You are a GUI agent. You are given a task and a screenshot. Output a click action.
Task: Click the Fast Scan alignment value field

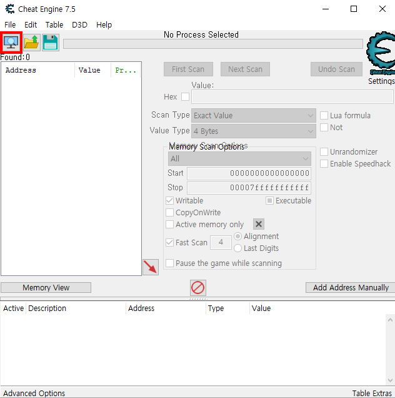[x=221, y=242]
